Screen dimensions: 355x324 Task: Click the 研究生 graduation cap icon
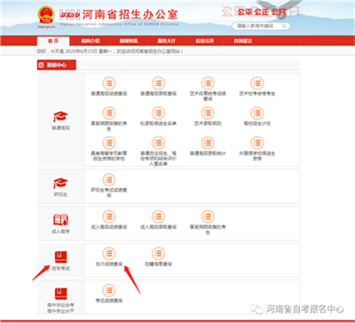[60, 183]
